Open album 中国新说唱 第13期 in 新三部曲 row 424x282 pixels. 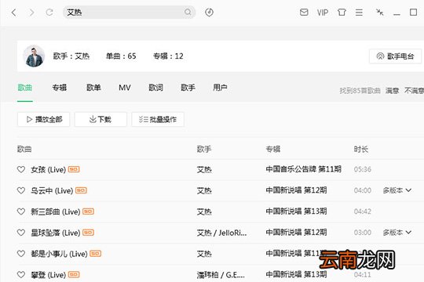(x=296, y=211)
